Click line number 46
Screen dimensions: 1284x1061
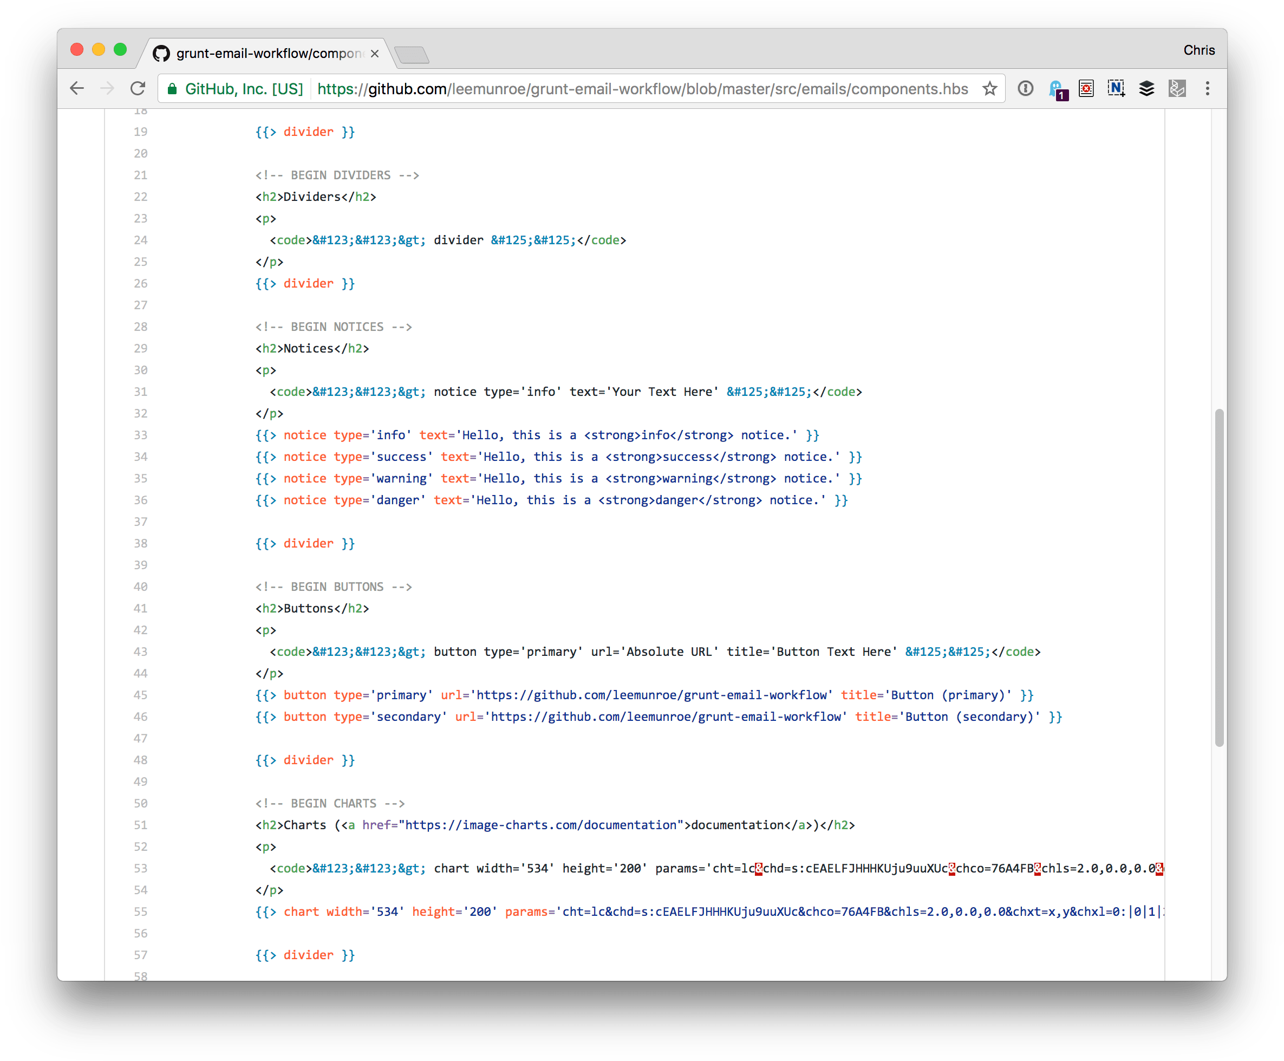(141, 717)
